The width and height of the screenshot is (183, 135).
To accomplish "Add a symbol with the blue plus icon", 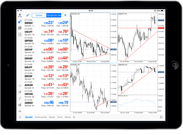I will [x=65, y=15].
